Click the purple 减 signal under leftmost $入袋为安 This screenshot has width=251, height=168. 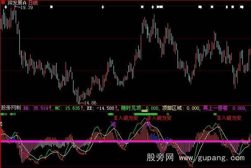114,124
